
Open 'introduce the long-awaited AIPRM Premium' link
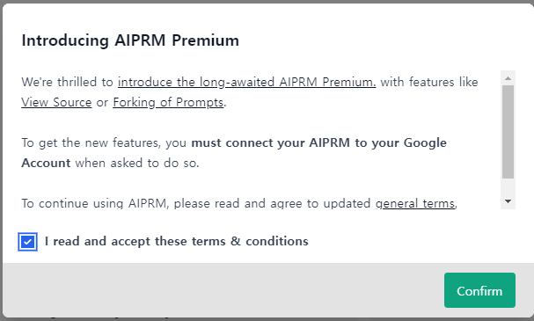[x=247, y=82]
